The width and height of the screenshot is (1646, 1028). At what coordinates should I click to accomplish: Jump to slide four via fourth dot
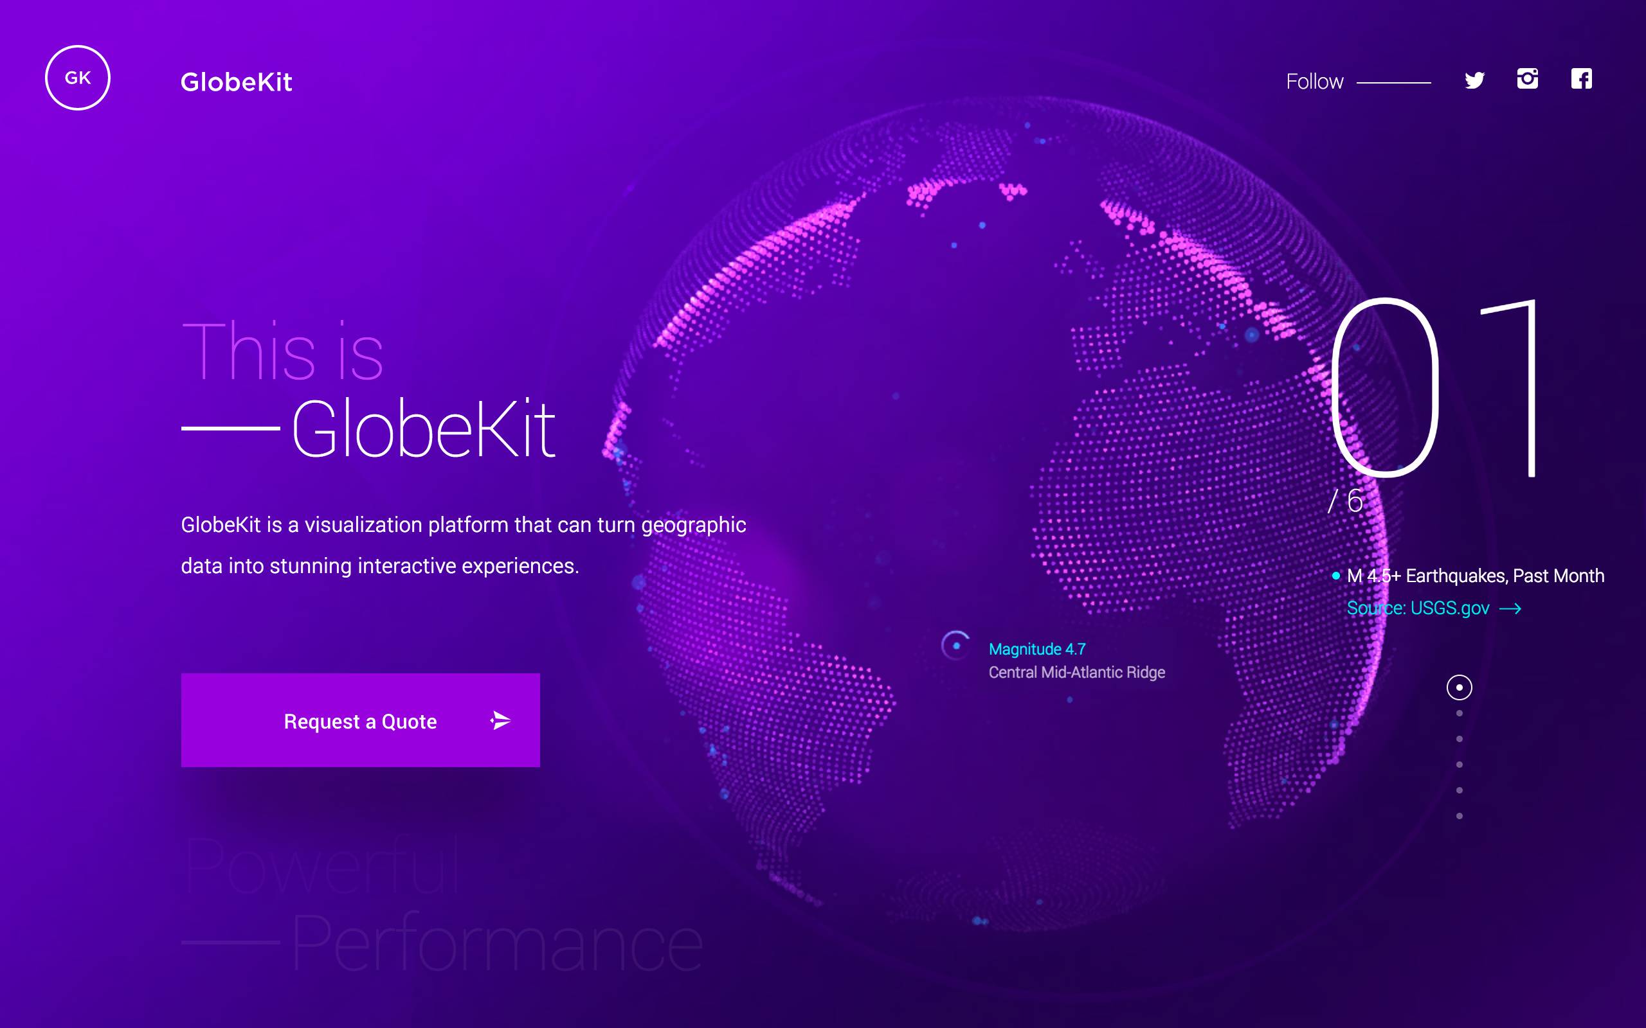pyautogui.click(x=1459, y=765)
